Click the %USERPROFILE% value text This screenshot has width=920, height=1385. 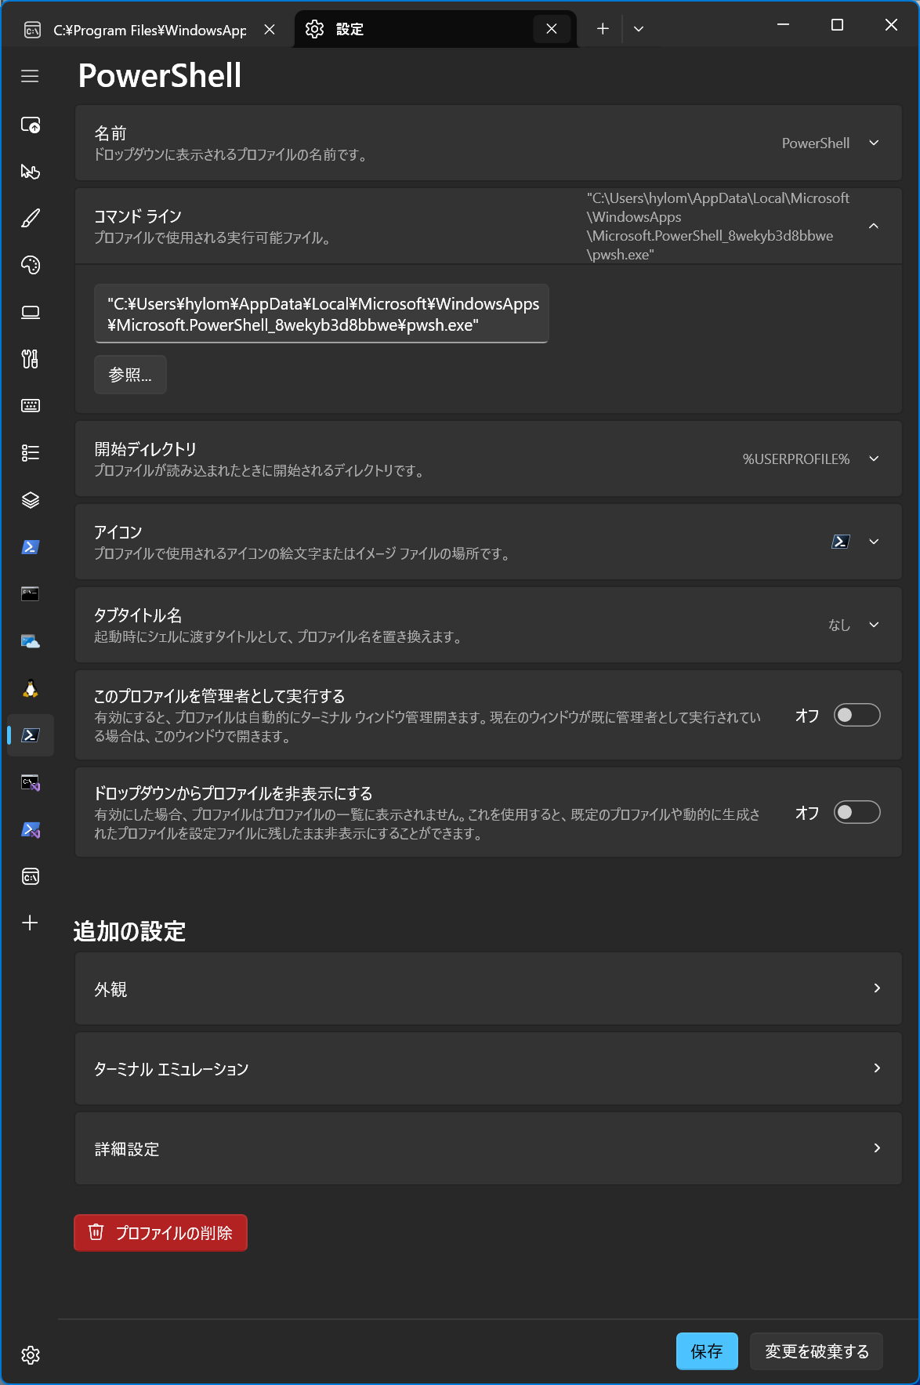(x=796, y=459)
